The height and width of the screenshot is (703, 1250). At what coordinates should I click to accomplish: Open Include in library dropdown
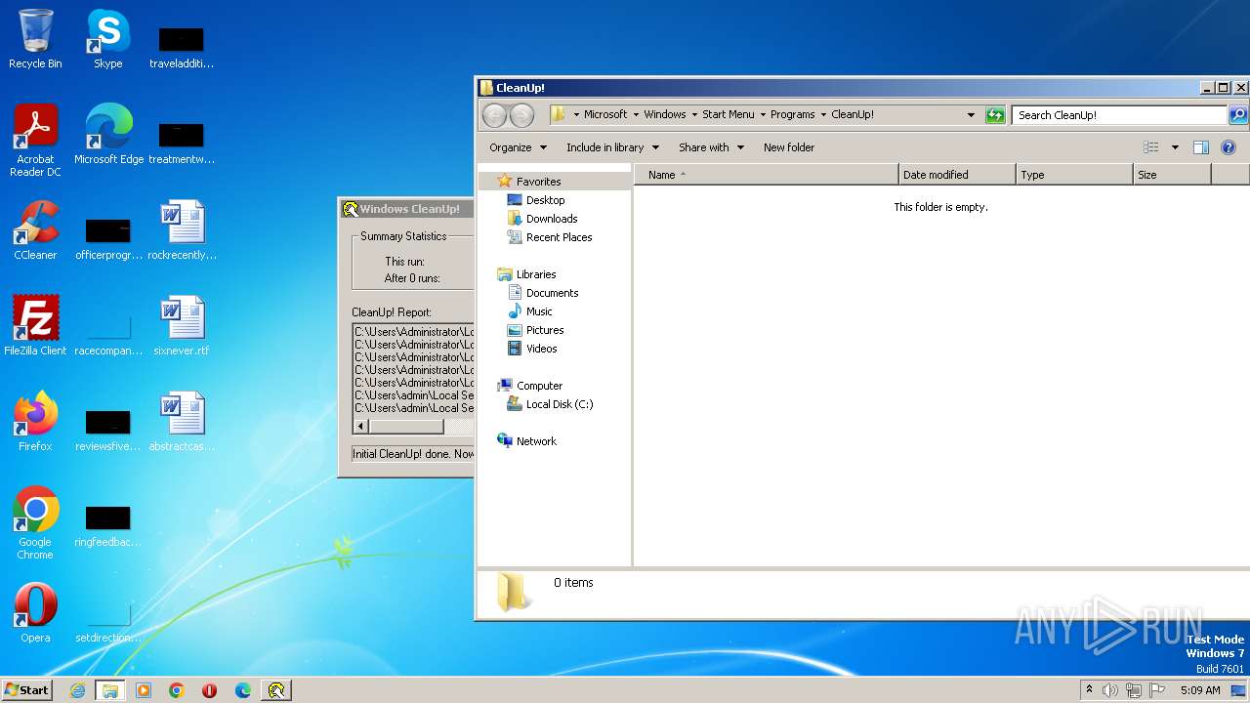(612, 147)
